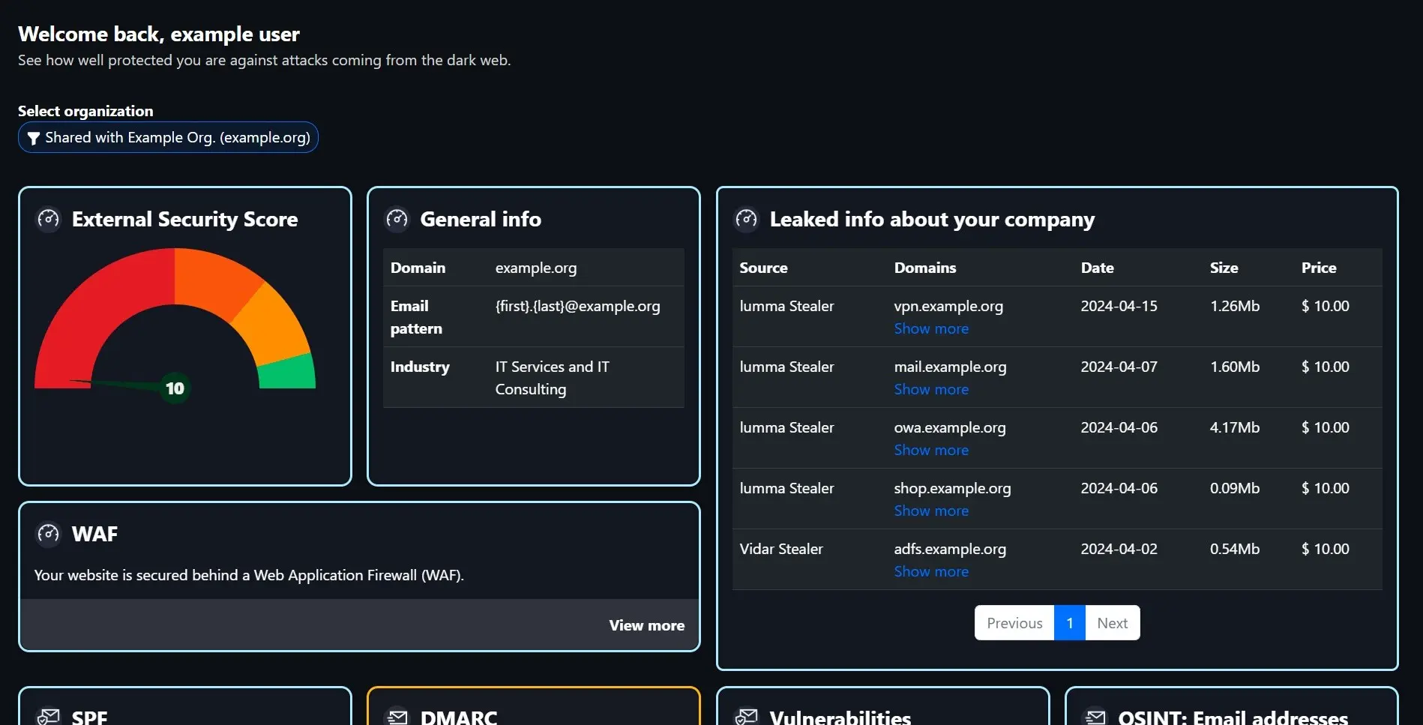
Task: Show more domains for adfs.example.org
Action: point(930,571)
